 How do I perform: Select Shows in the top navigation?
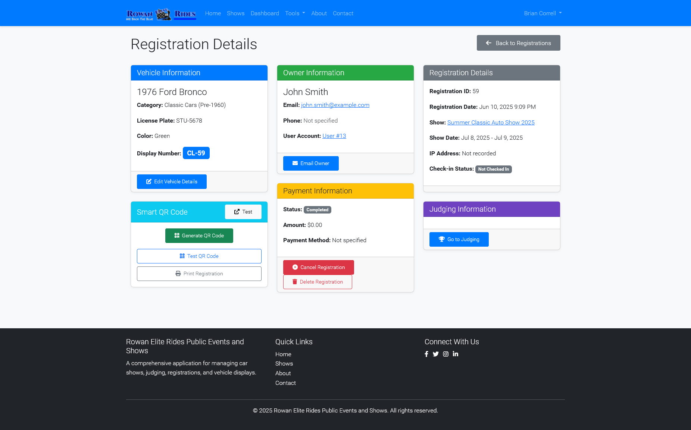tap(235, 13)
